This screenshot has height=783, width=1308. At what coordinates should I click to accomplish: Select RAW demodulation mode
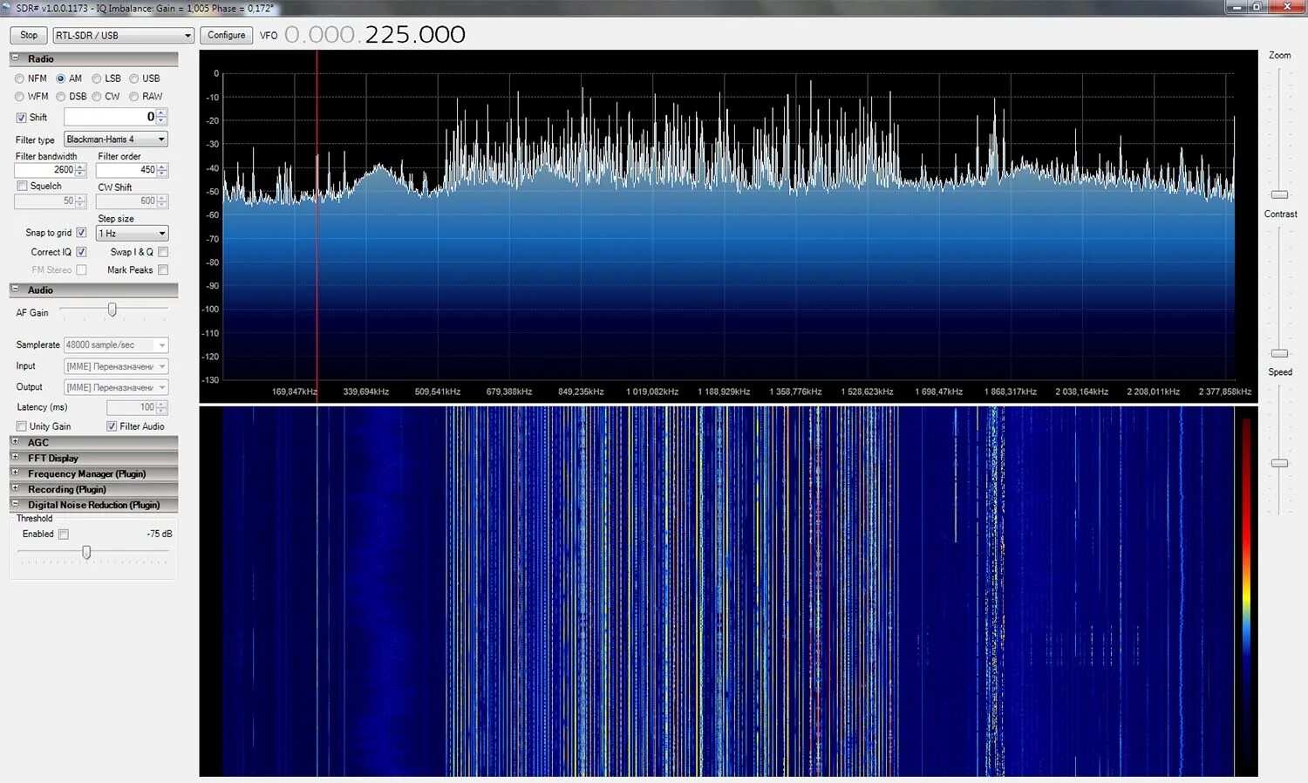pos(135,96)
